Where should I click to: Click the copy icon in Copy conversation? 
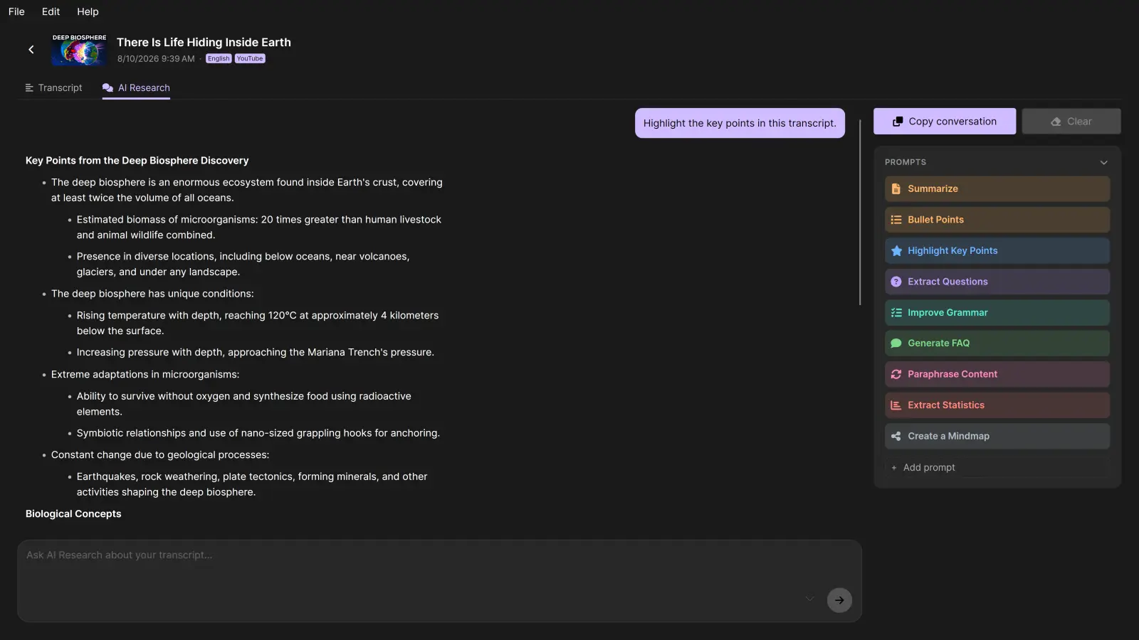point(898,122)
